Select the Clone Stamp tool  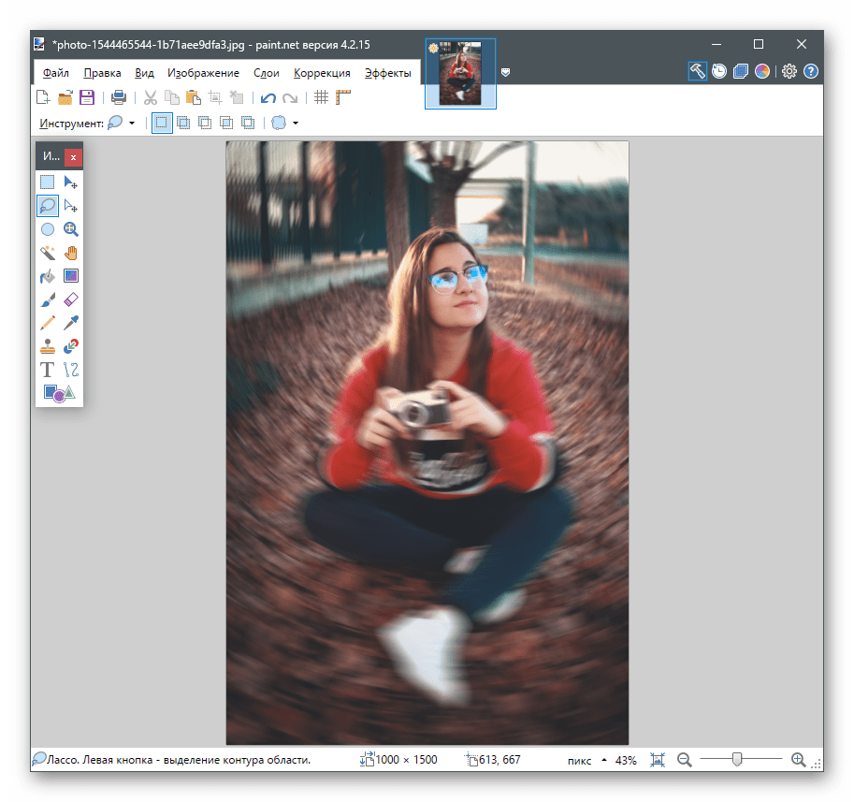click(x=48, y=346)
